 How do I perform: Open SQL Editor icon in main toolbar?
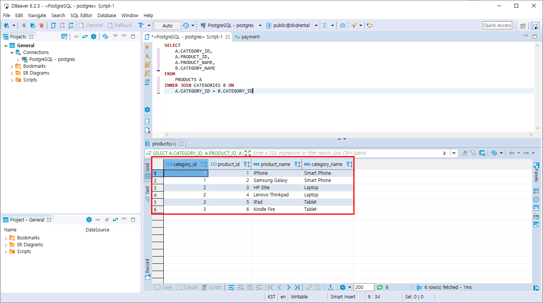point(53,26)
